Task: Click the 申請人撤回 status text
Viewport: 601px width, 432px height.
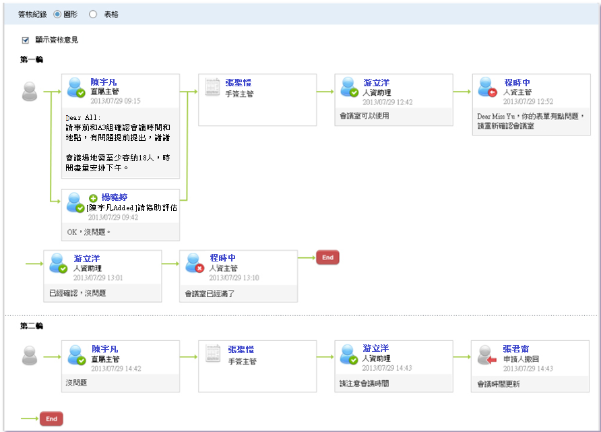Action: pos(521,359)
